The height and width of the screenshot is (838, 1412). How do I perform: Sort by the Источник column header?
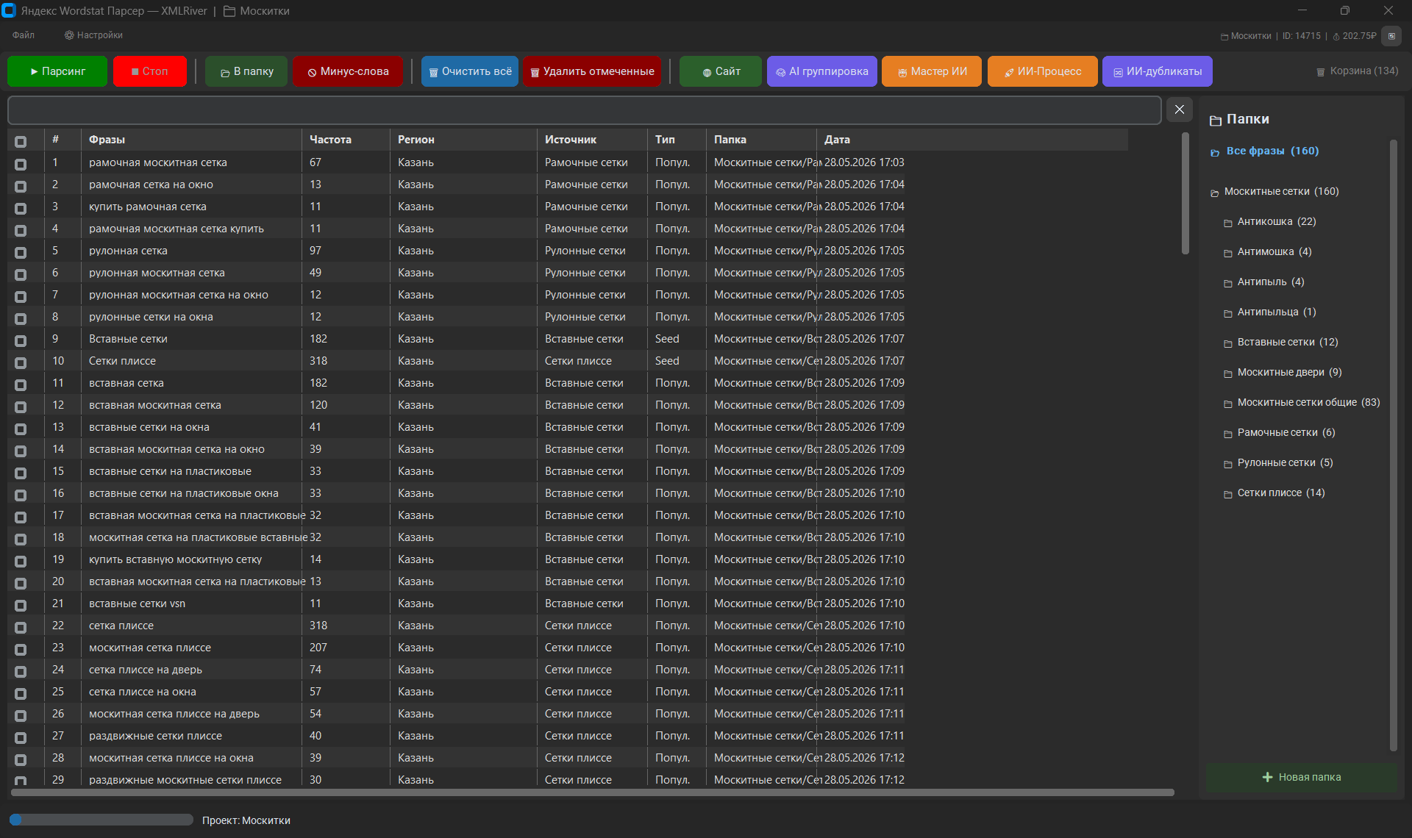tap(592, 140)
